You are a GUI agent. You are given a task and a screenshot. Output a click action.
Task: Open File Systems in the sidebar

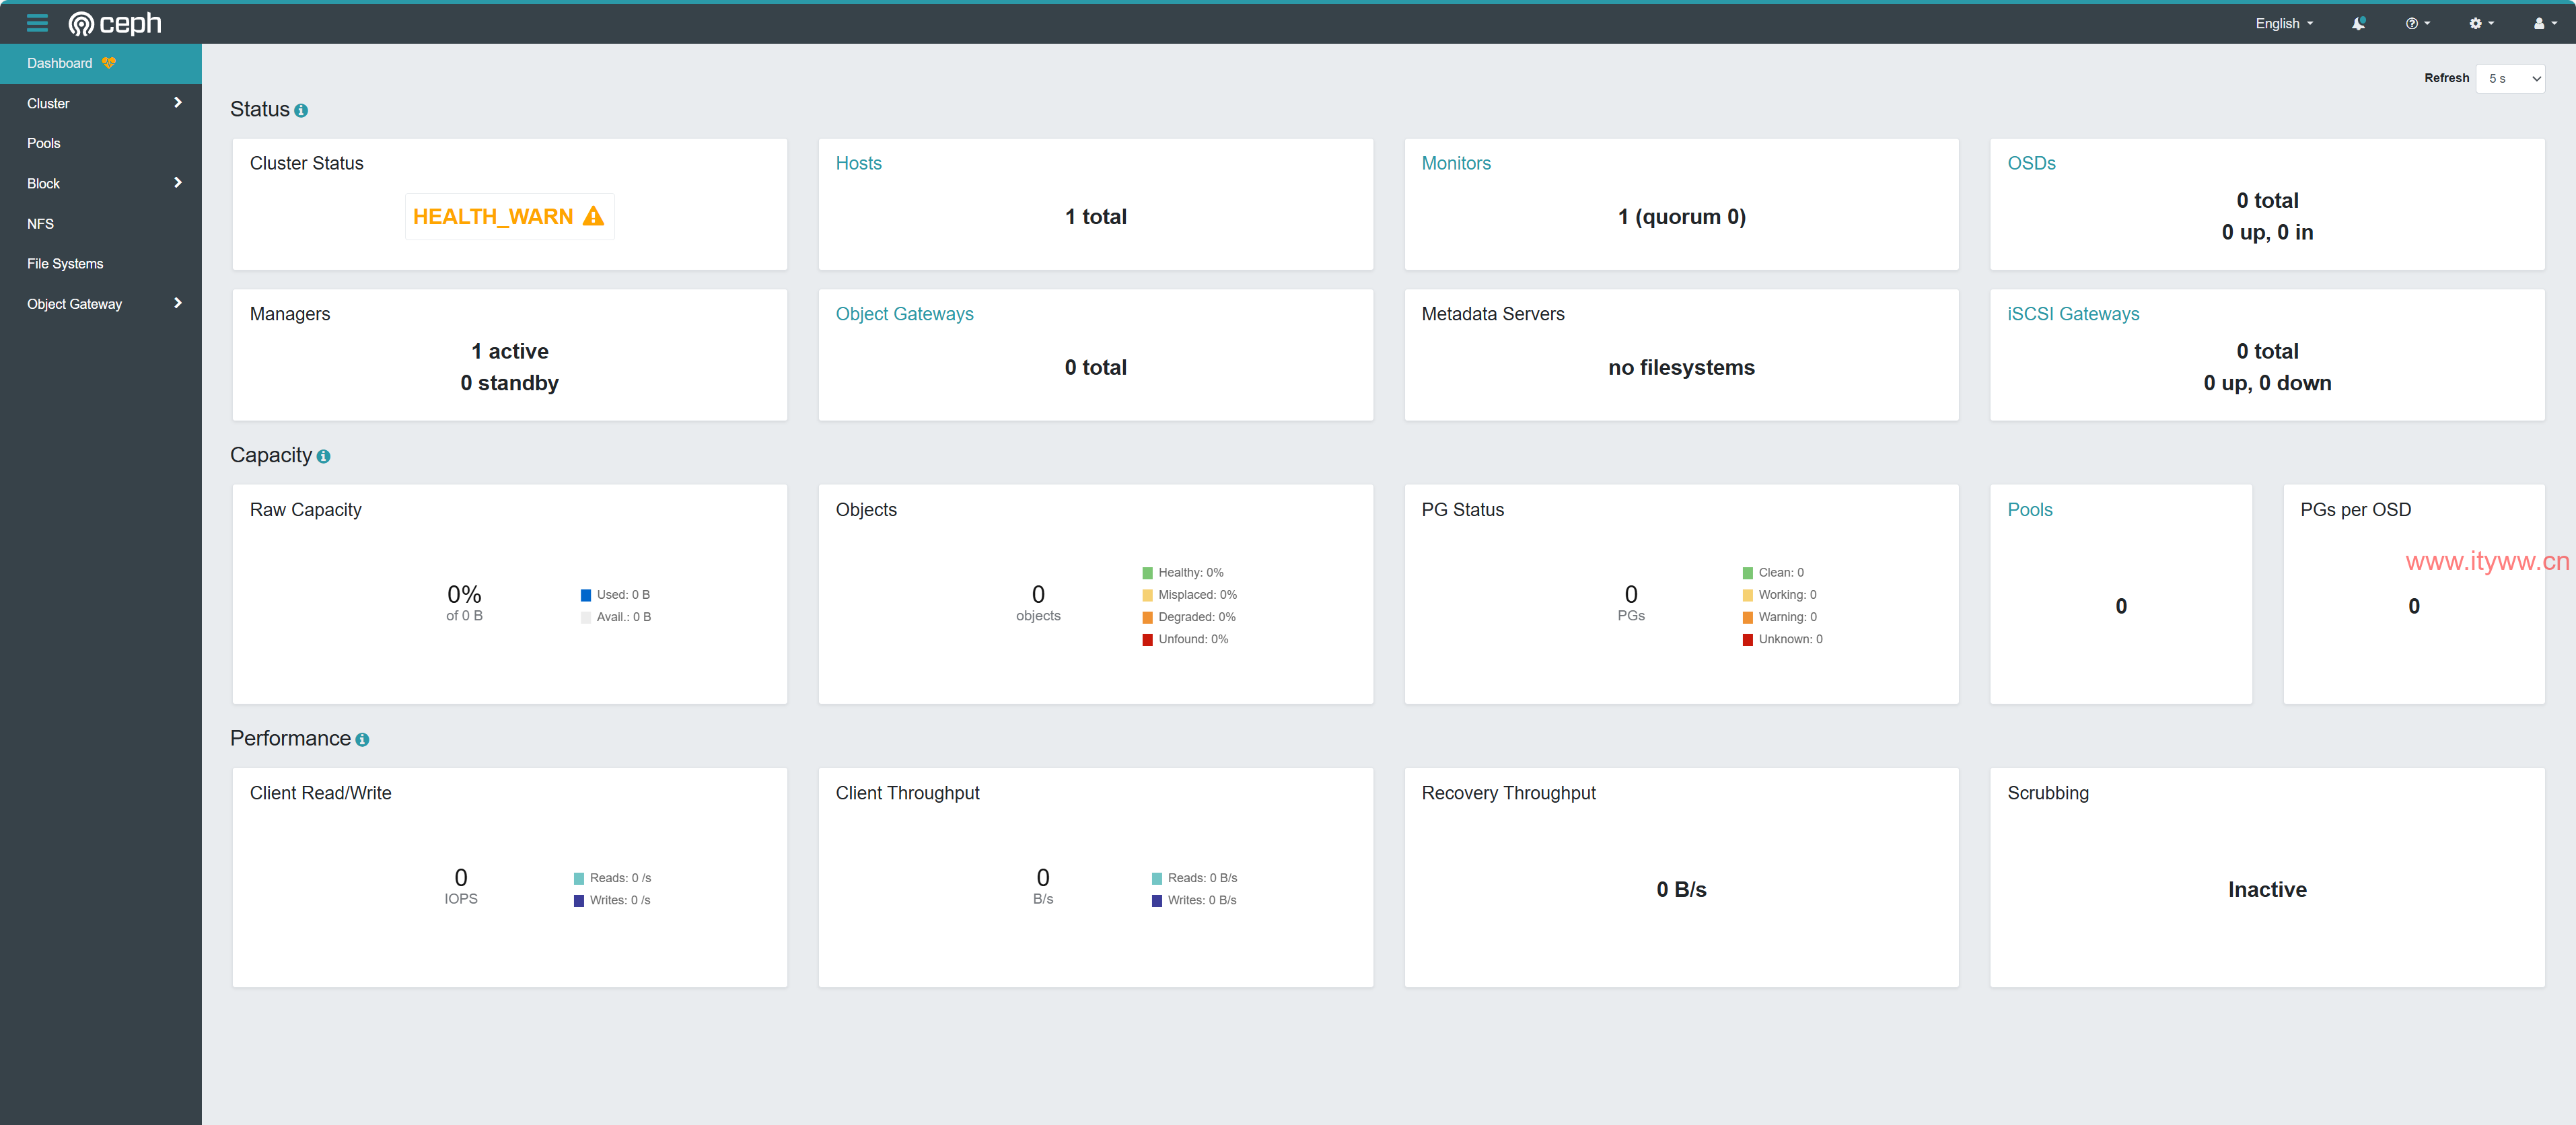pyautogui.click(x=101, y=264)
